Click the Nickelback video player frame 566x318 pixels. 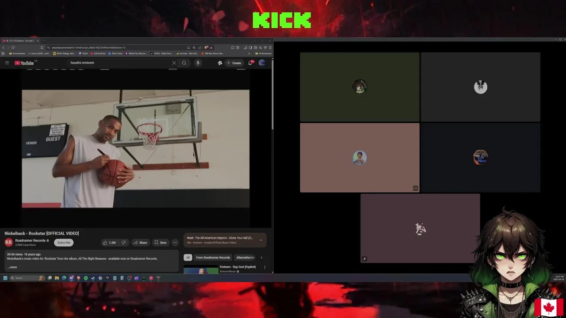[136, 149]
